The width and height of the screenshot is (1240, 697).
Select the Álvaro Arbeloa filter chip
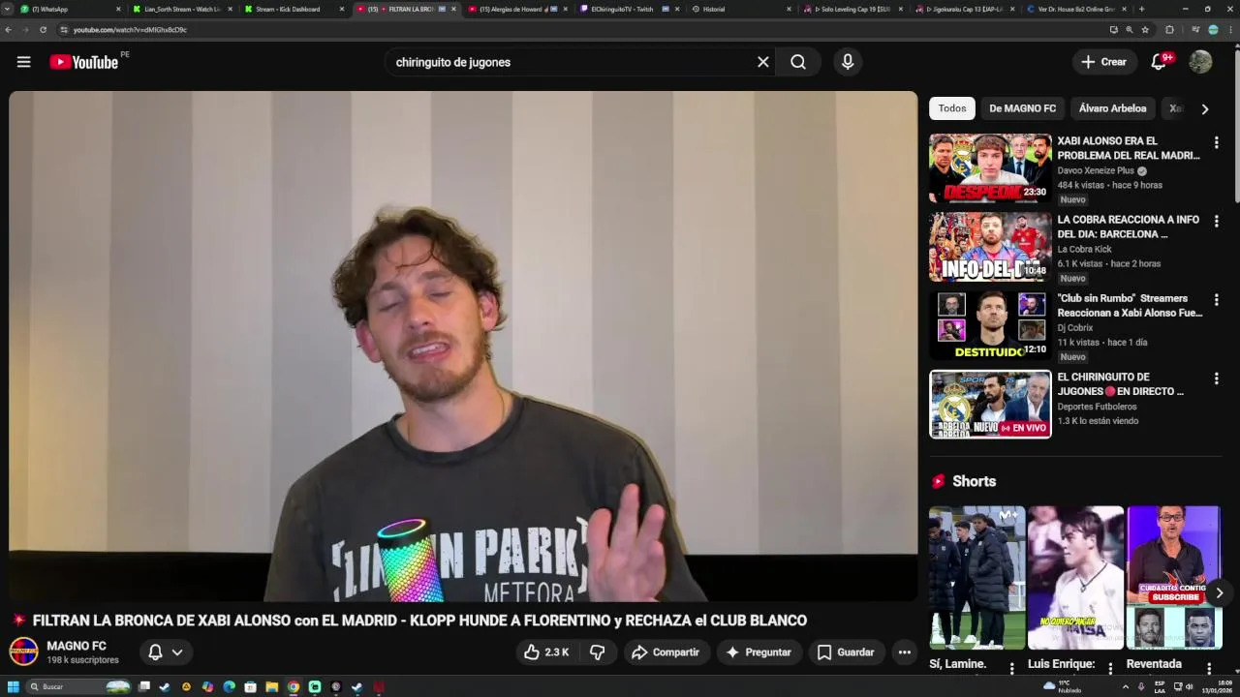(1112, 108)
